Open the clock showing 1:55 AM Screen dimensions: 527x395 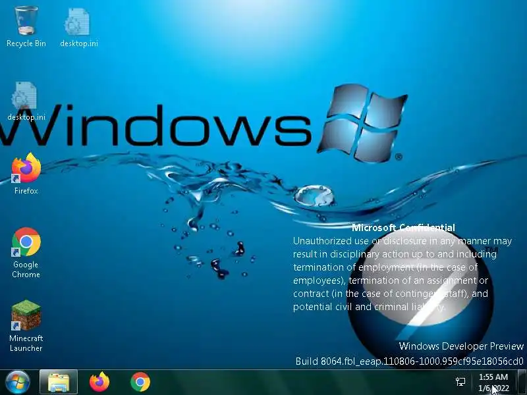(x=493, y=382)
